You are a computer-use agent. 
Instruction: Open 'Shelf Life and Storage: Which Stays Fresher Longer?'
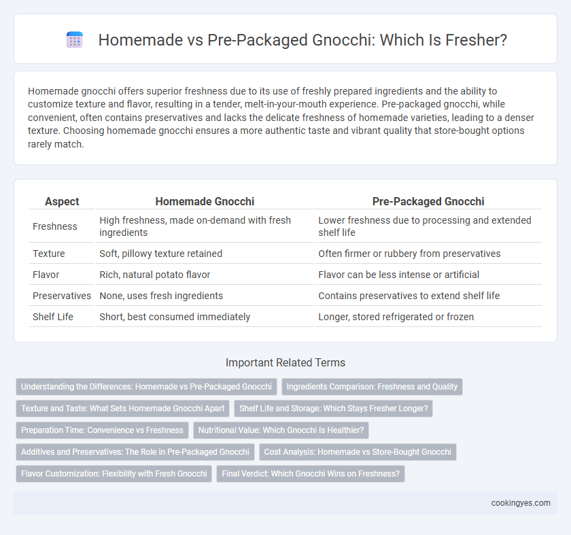click(334, 409)
